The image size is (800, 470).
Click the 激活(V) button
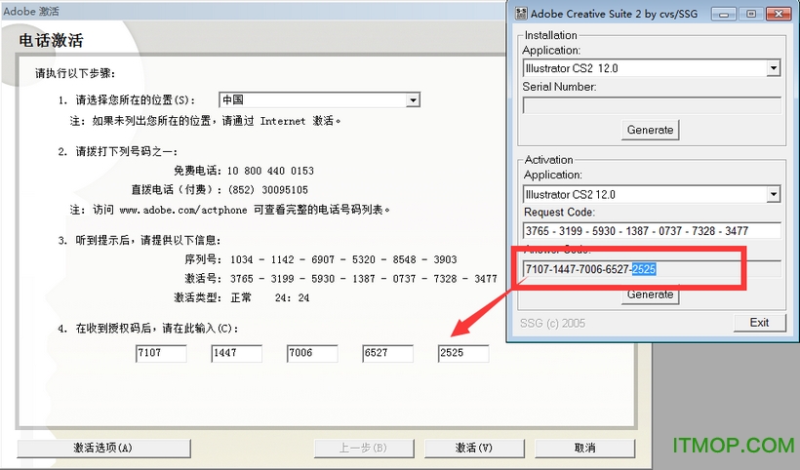pyautogui.click(x=474, y=449)
